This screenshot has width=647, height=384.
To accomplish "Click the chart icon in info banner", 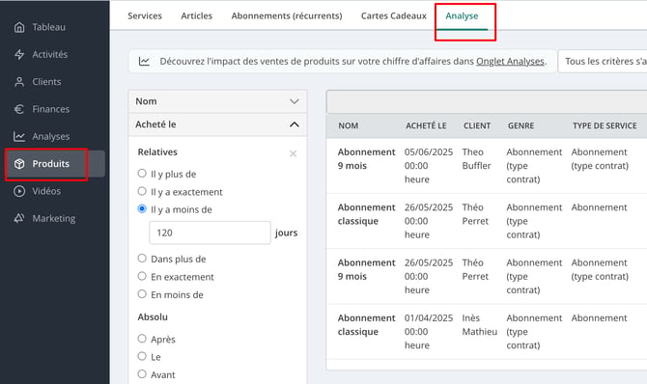I will (x=144, y=62).
